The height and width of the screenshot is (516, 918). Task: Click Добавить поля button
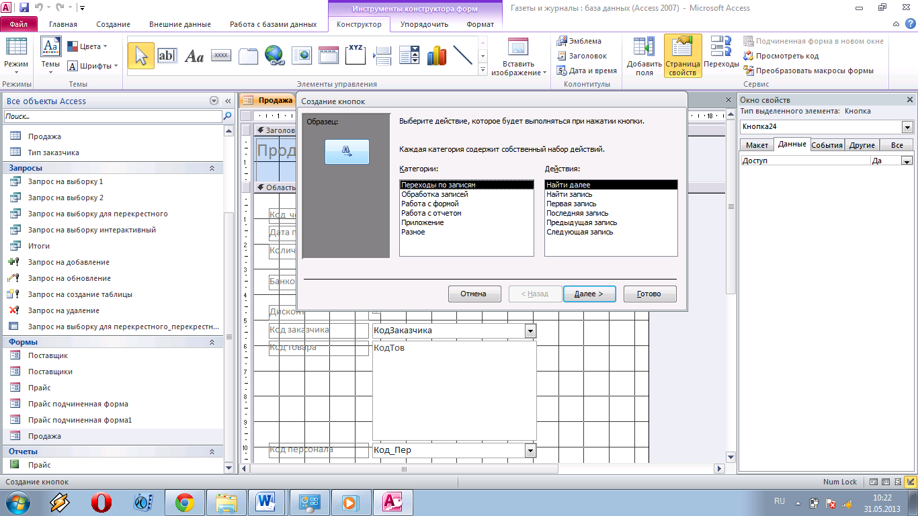click(x=644, y=56)
